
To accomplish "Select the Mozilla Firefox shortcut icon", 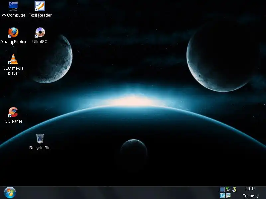I will point(13,33).
